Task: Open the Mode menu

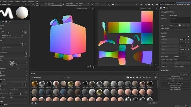Action: click(x=5, y=1)
